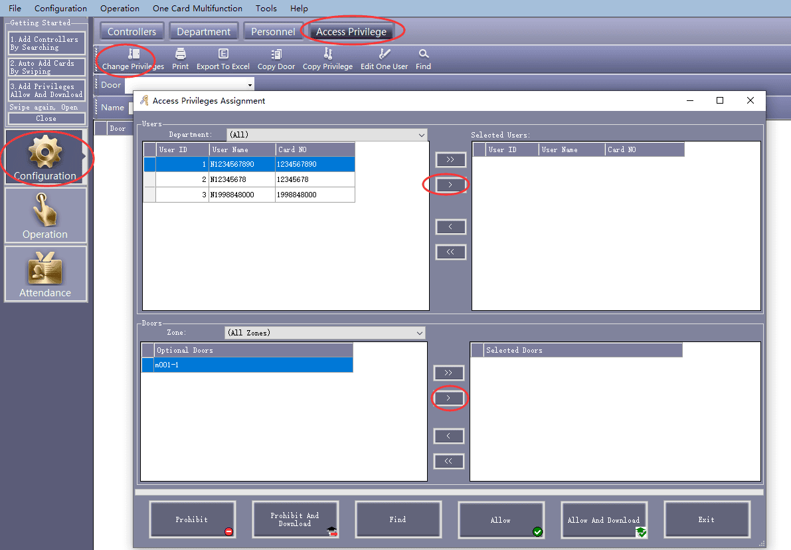791x550 pixels.
Task: Click Auto Add Cards By Swiping
Action: tap(46, 66)
